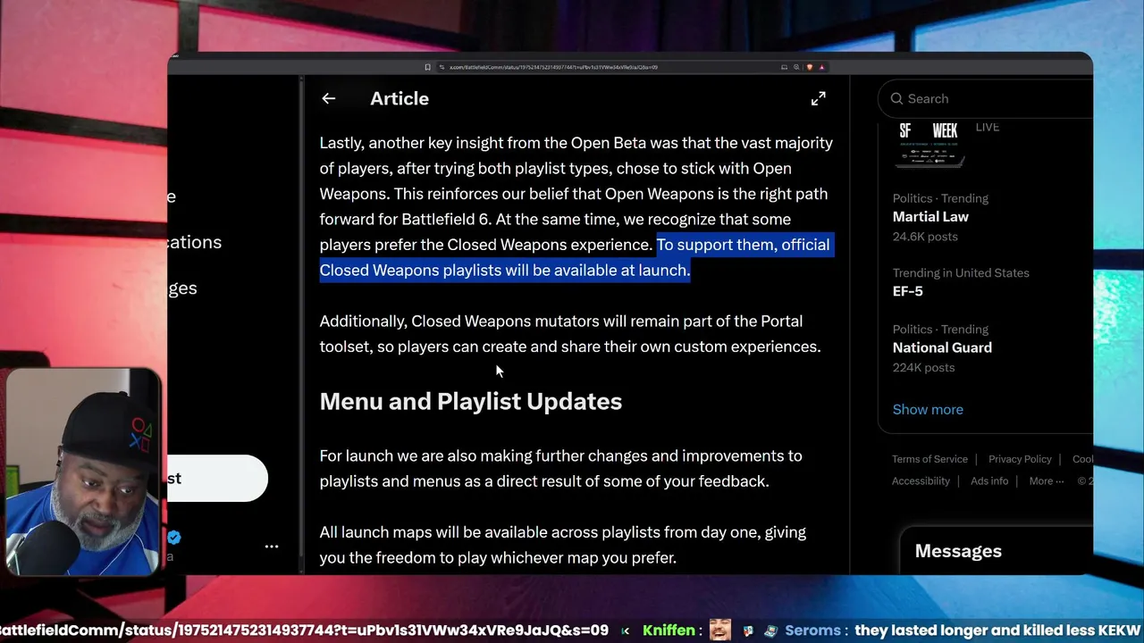
Task: Open Terms of Service link
Action: [929, 459]
